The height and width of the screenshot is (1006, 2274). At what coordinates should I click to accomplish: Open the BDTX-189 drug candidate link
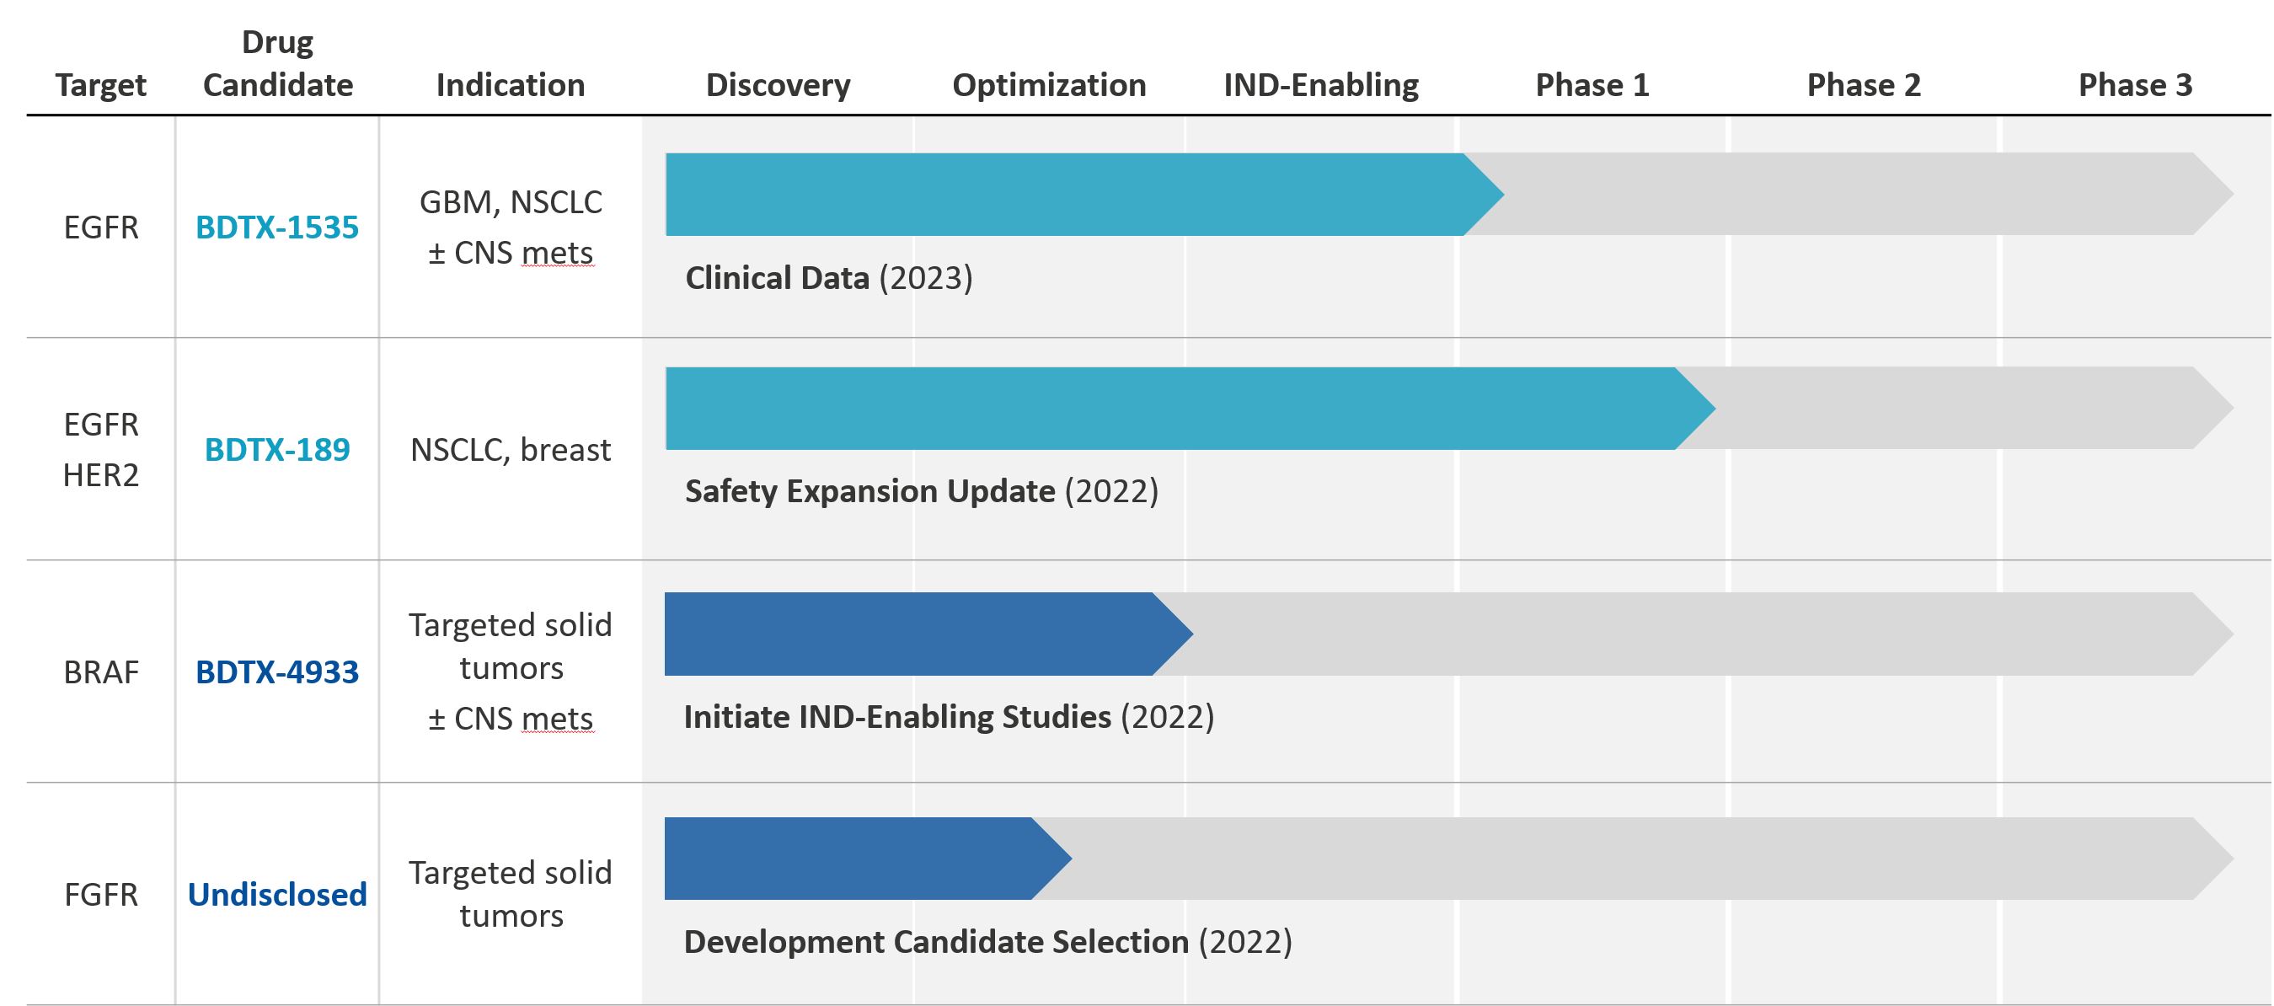point(276,450)
